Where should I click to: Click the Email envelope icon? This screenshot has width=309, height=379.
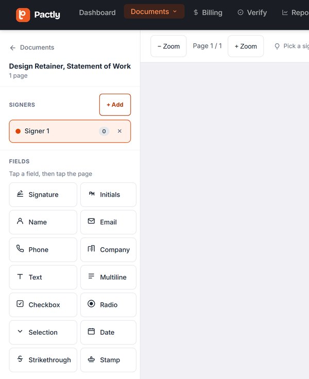click(91, 221)
